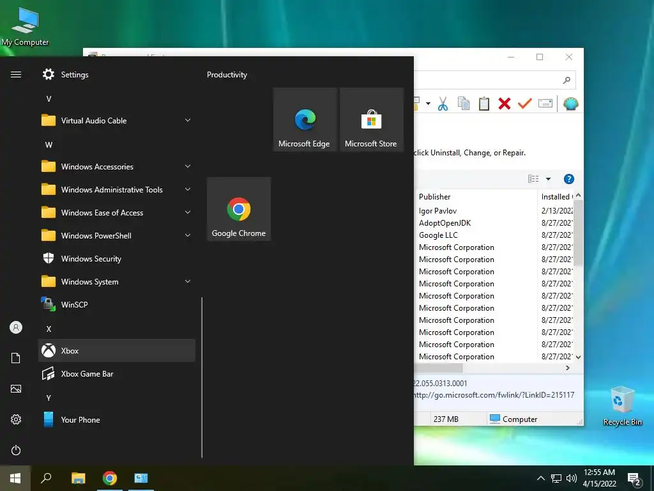Open the Windows System folder

[x=117, y=282]
